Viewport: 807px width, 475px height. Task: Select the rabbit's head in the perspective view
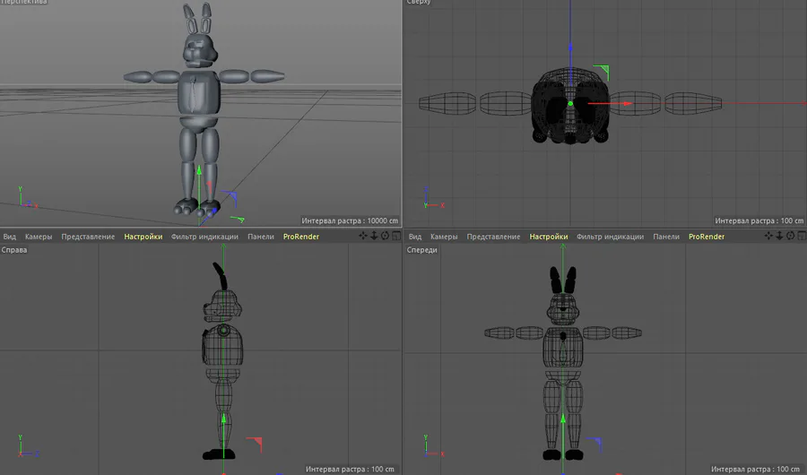(199, 50)
